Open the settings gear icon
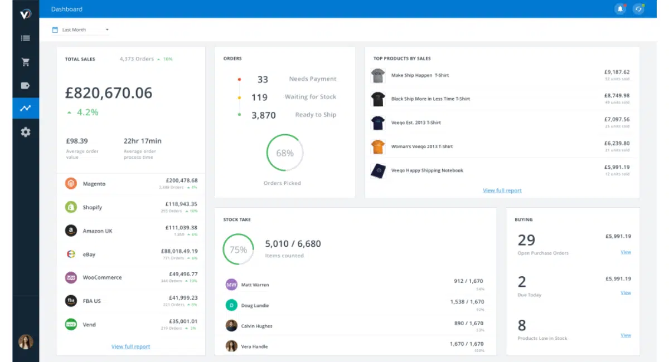669x362 pixels. pyautogui.click(x=25, y=133)
